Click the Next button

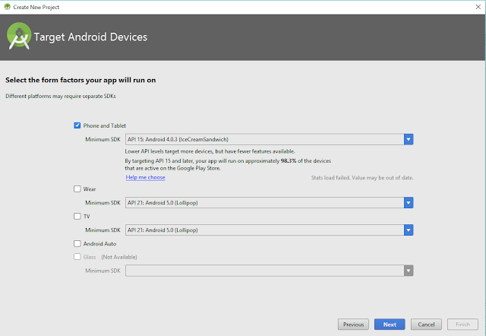click(x=389, y=325)
